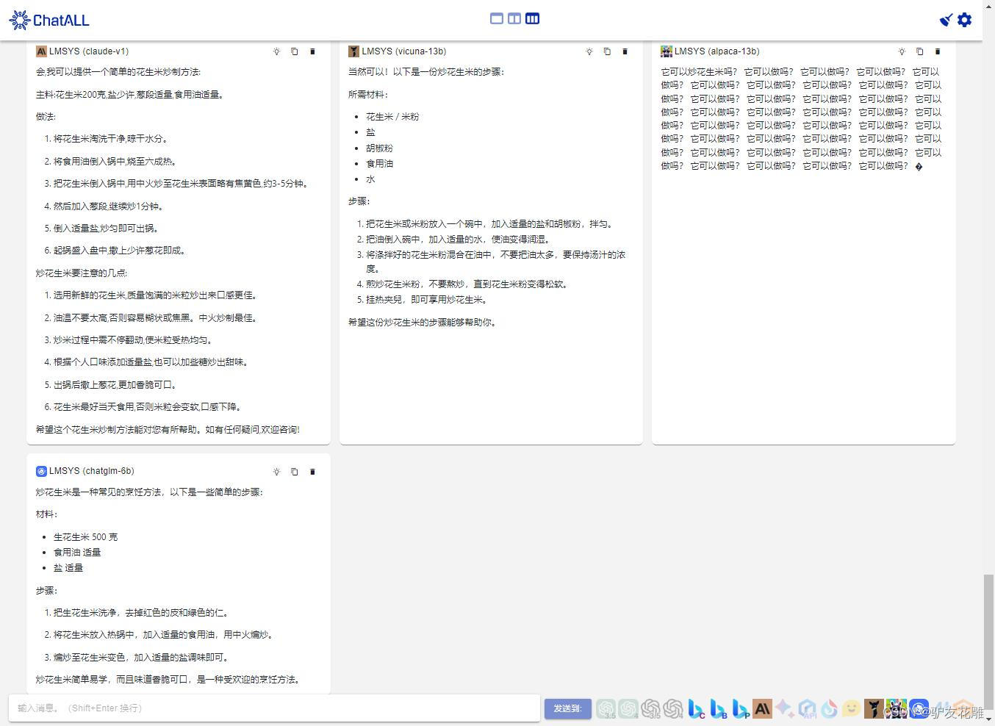Toggle the Anthropic Claude bot icon

(x=762, y=708)
